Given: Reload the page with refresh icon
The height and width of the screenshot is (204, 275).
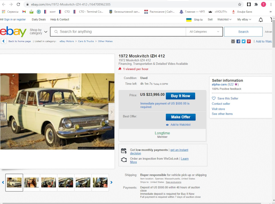Looking at the screenshot, I should 18,4.
